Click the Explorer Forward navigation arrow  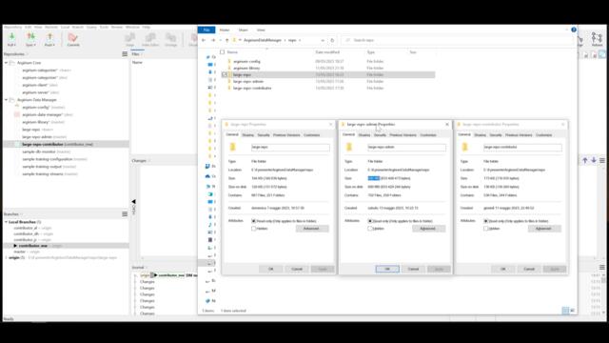point(213,40)
